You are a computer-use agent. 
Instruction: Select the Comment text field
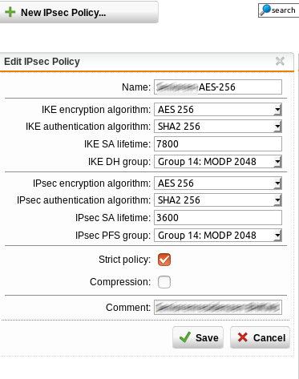(218, 308)
